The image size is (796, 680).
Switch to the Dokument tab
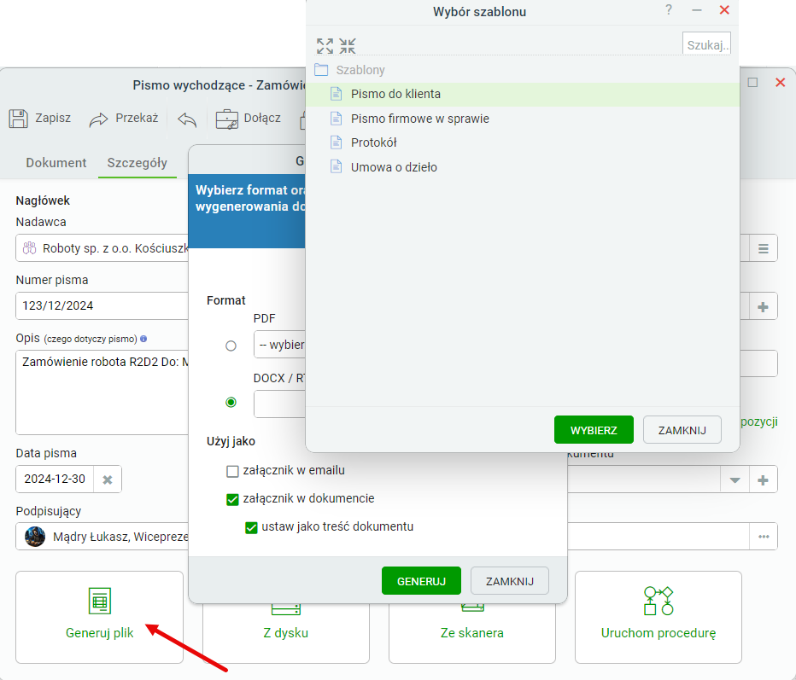tap(56, 163)
